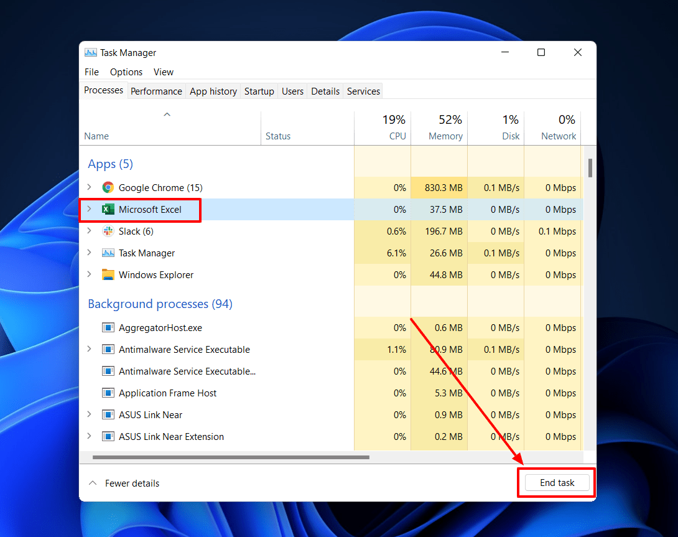
Task: Expand the Microsoft Excel process
Action: (89, 209)
